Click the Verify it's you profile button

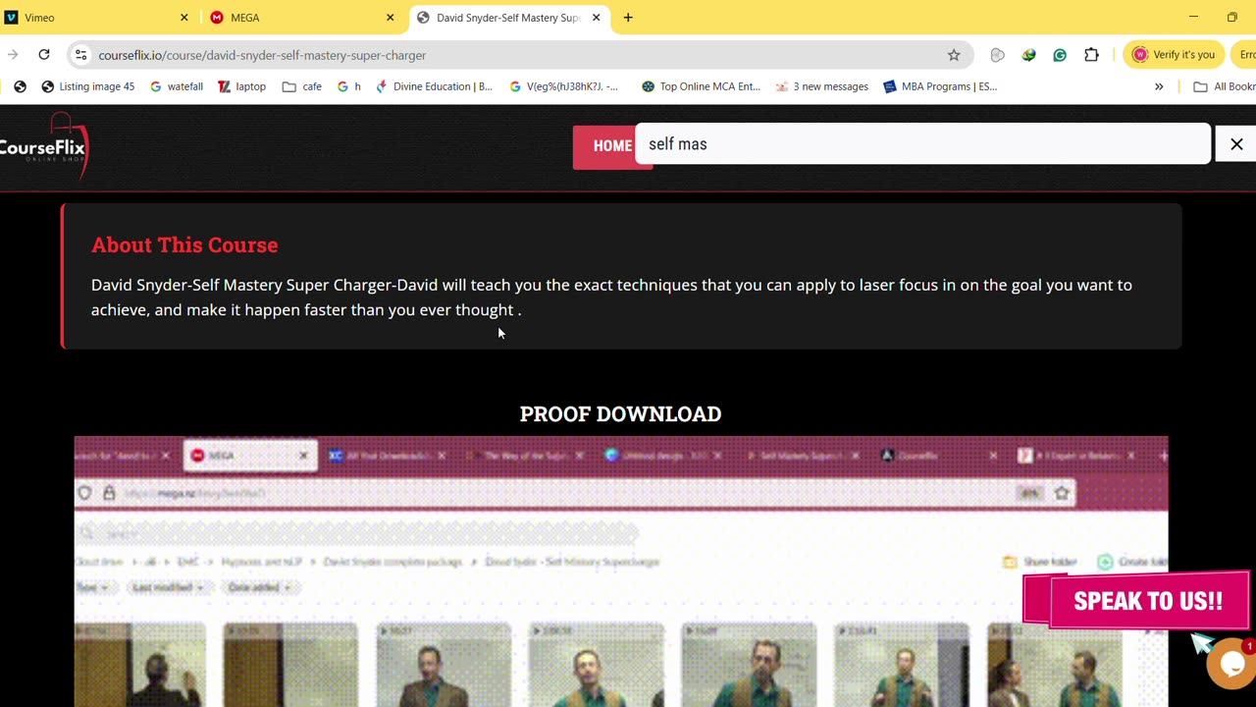pos(1173,55)
